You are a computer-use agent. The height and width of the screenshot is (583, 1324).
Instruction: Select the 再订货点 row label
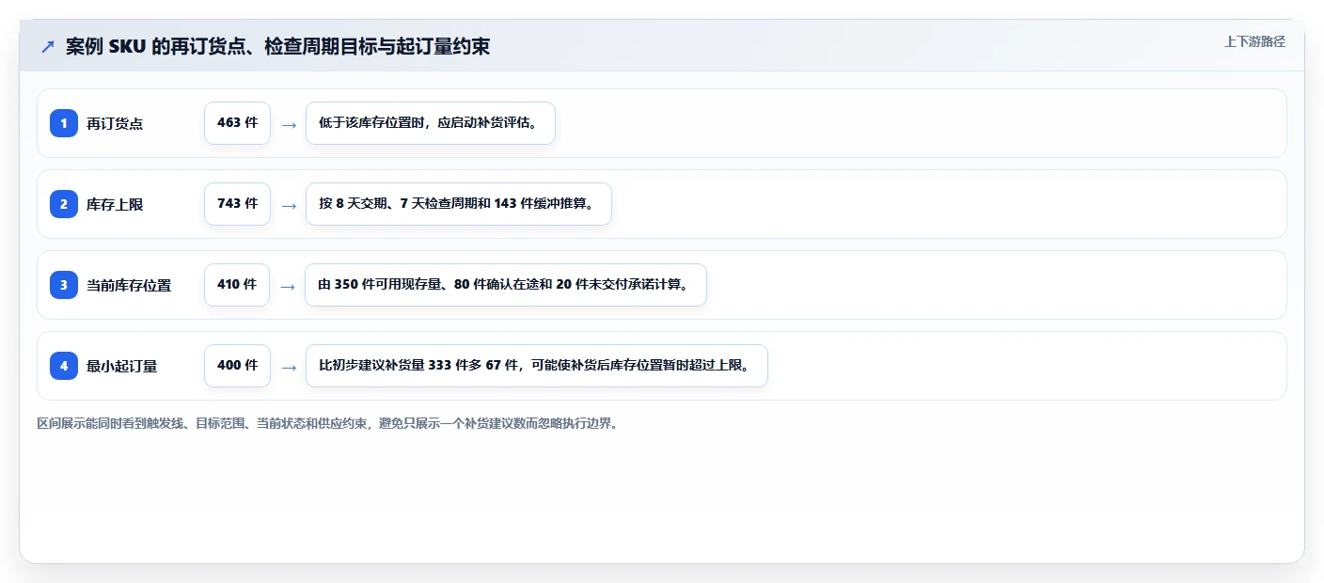[115, 123]
